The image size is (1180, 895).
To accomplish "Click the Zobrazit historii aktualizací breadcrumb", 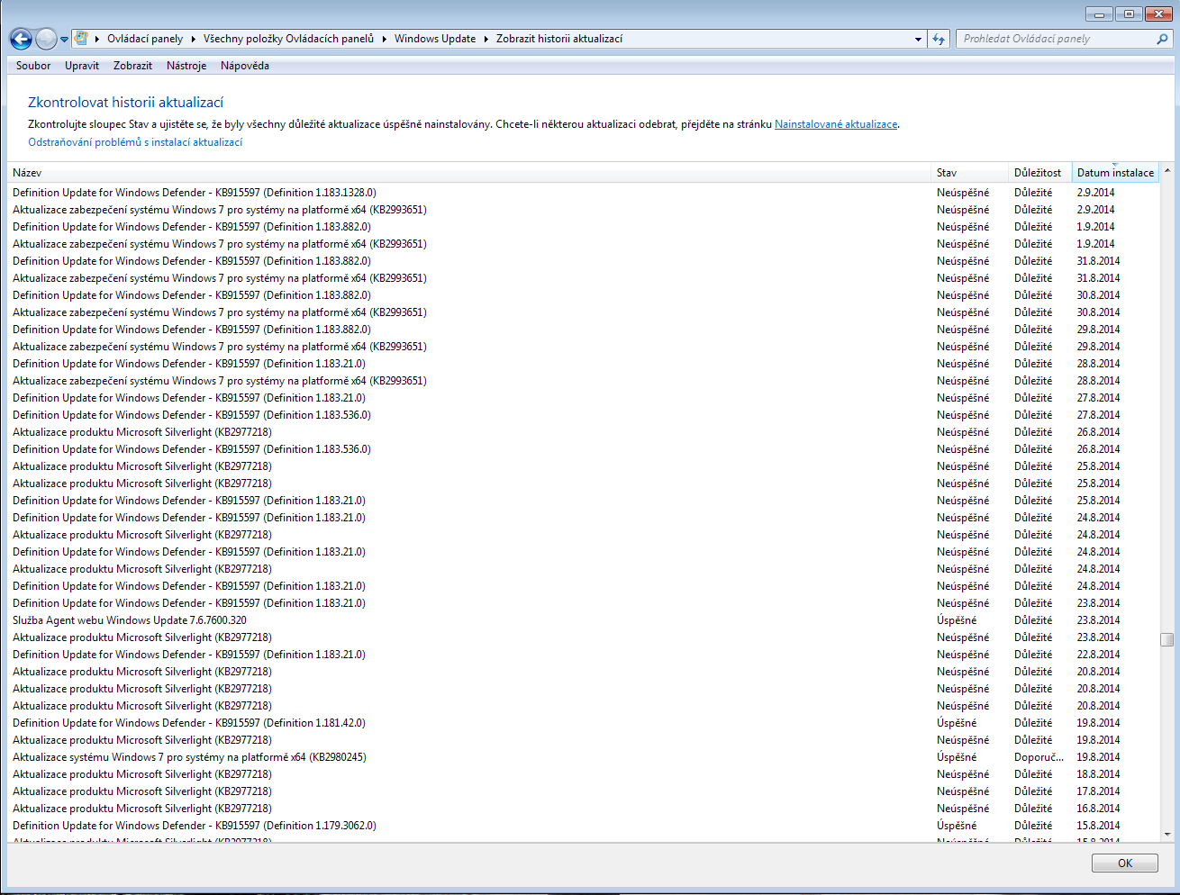I will click(x=559, y=39).
